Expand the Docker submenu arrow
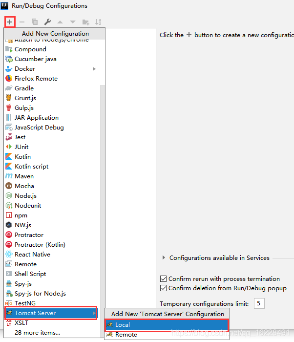This screenshot has height=342, width=294. point(94,69)
